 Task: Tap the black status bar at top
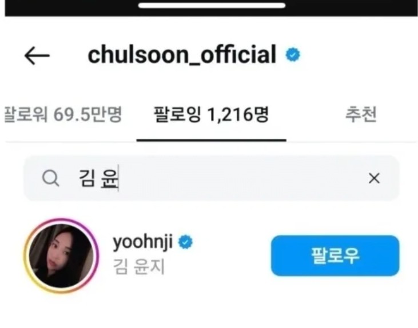point(212,8)
